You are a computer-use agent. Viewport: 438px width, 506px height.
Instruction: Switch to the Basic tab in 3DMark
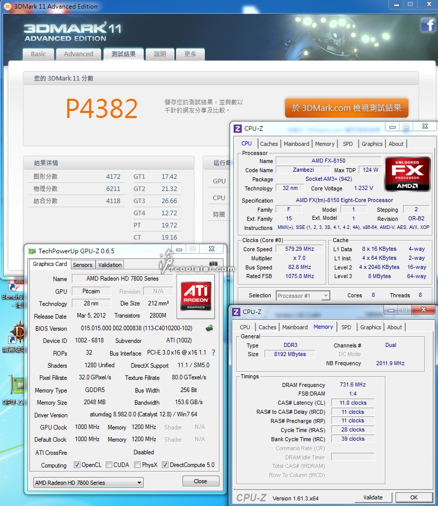click(x=38, y=54)
